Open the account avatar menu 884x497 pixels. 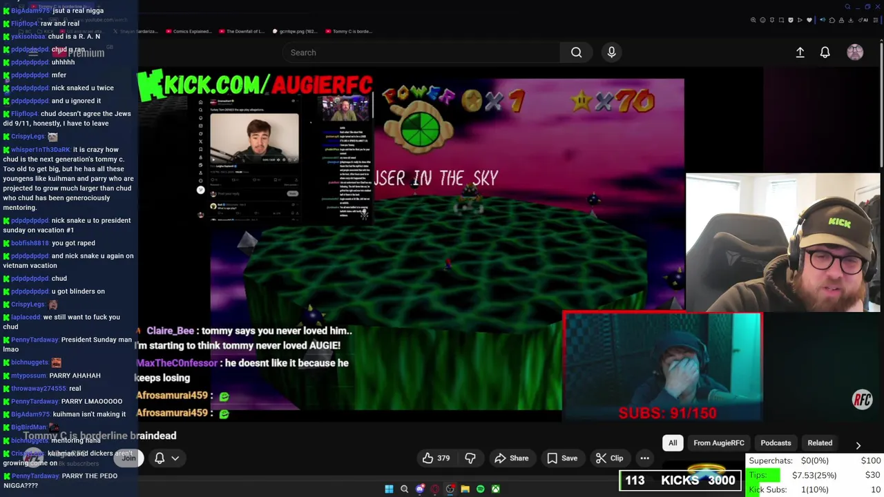[855, 52]
